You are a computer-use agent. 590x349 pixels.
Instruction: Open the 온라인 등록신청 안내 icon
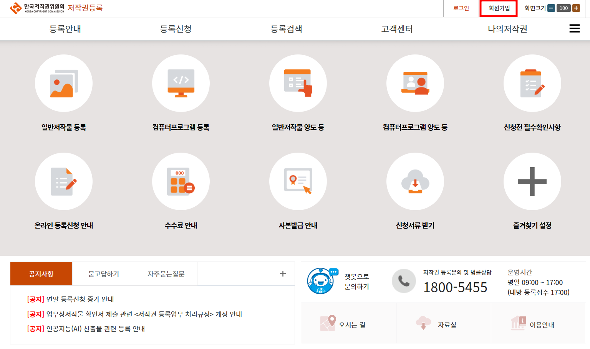[64, 181]
